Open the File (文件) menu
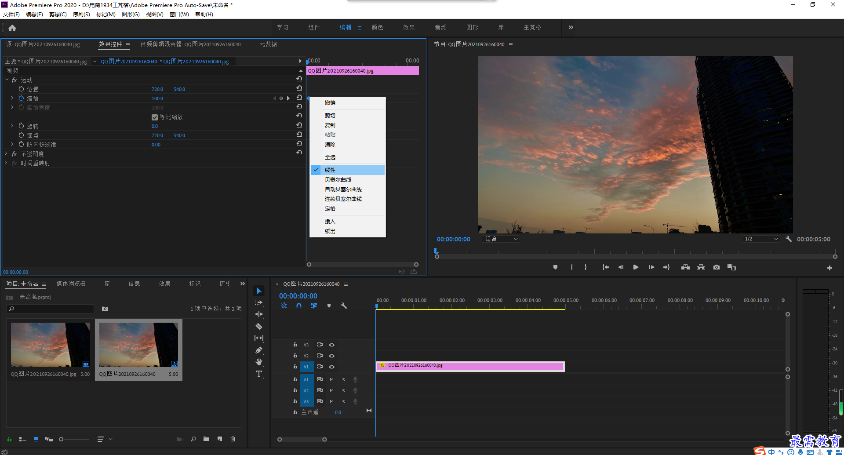This screenshot has height=455, width=844. click(11, 15)
